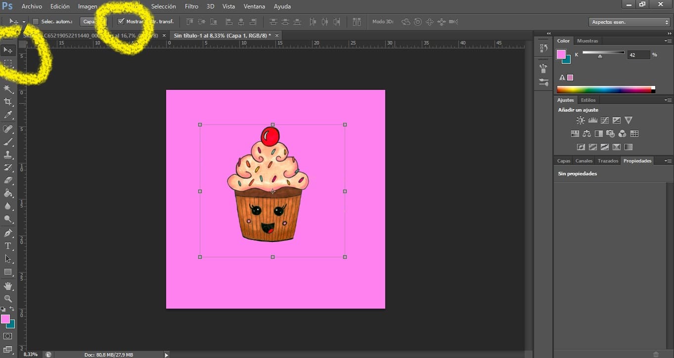Collapse the right panels to icons
The image size is (674, 358).
point(669,33)
